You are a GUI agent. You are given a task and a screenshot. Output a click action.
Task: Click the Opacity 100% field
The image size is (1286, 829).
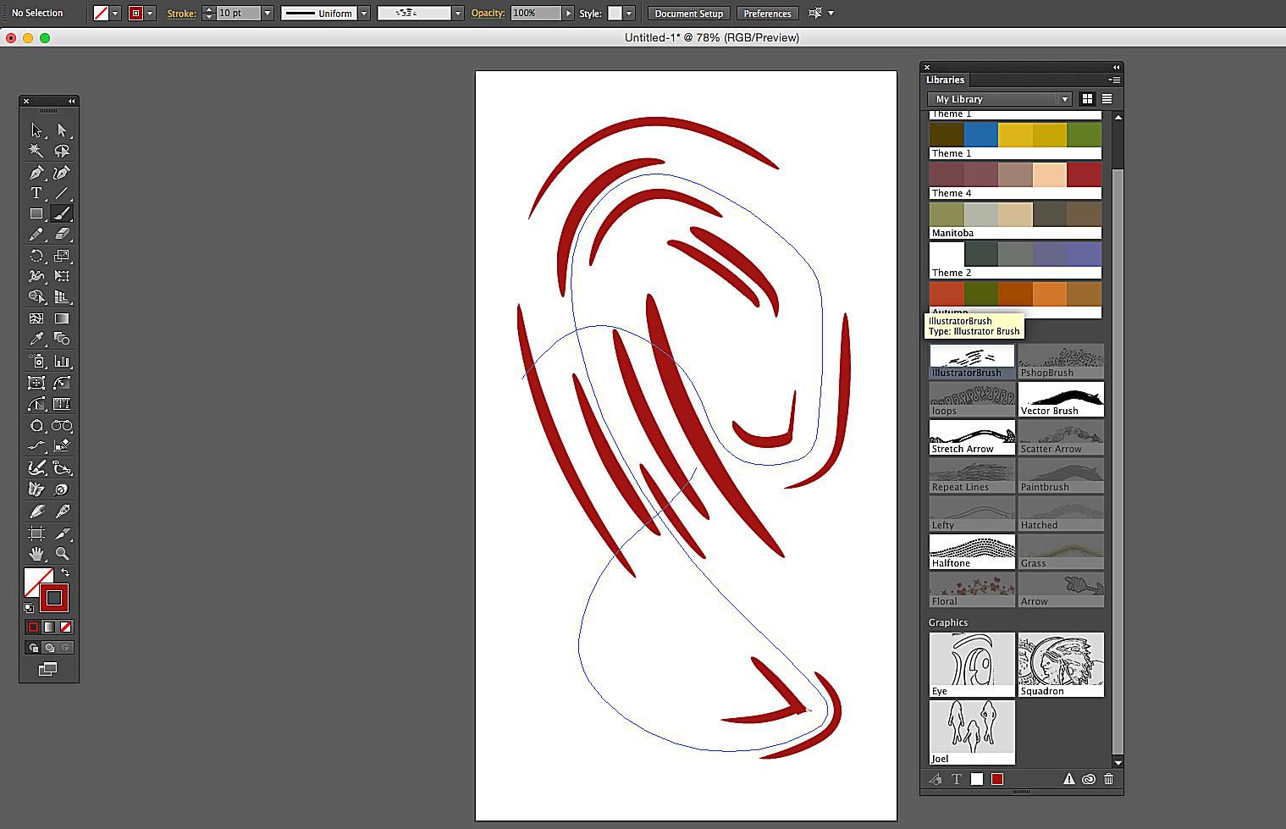point(536,14)
